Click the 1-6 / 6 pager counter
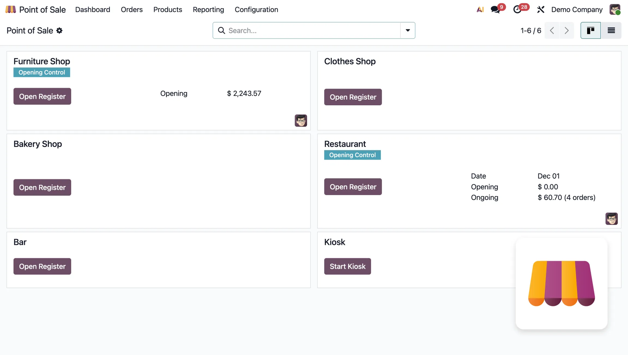This screenshot has height=355, width=628. pos(531,30)
